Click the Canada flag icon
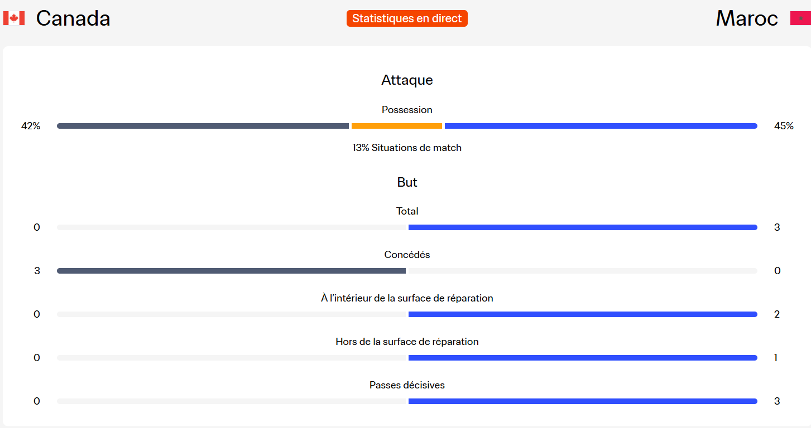The image size is (811, 428). [x=14, y=18]
